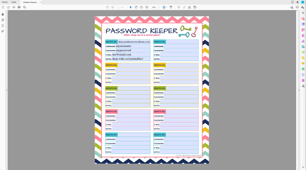
Task: Open the Bookmarks panel in the left sidebar
Action: (3, 26)
